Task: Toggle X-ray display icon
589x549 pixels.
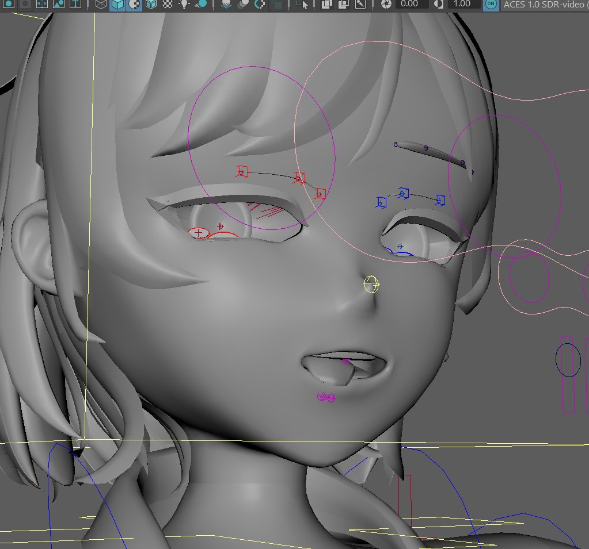Action: click(x=327, y=4)
